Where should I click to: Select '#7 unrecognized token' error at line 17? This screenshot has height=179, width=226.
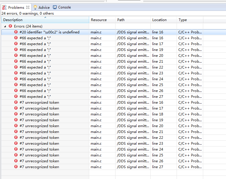[x=39, y=108]
